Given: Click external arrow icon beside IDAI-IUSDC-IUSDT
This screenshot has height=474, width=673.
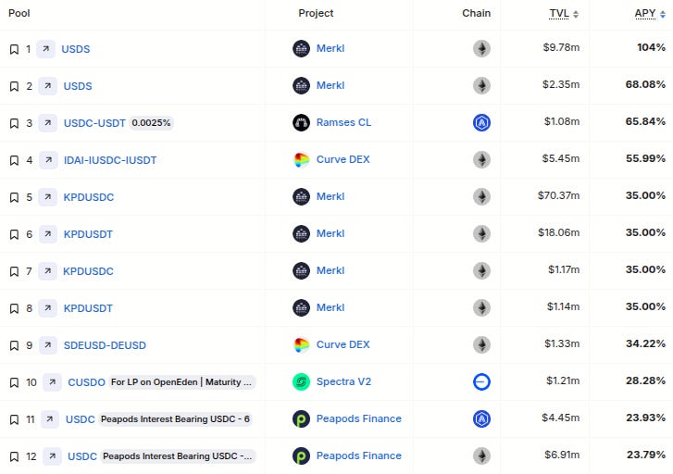Looking at the screenshot, I should click(48, 160).
